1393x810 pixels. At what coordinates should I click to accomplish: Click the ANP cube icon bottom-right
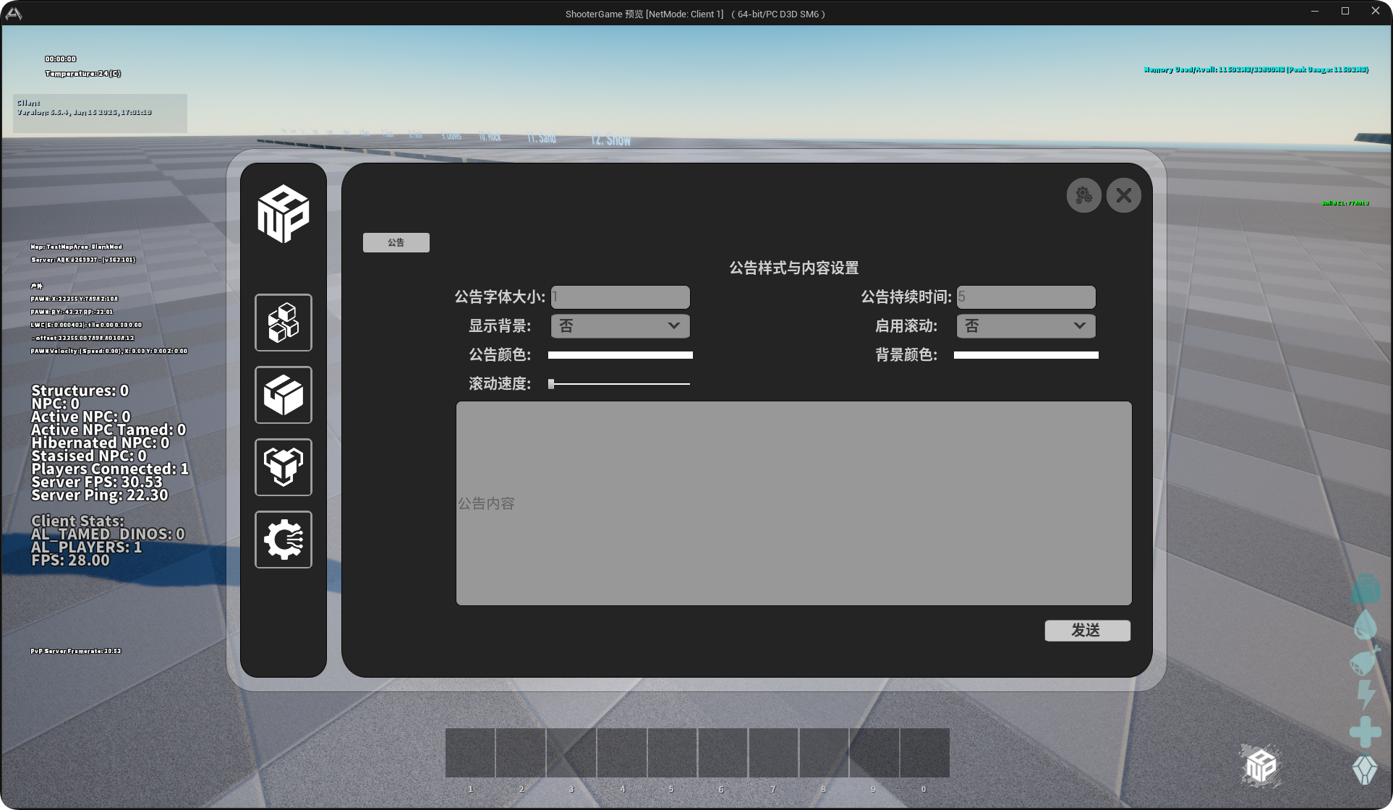tap(1261, 765)
